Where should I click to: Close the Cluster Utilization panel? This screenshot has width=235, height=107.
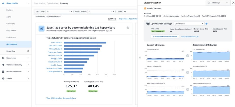pos(233,3)
